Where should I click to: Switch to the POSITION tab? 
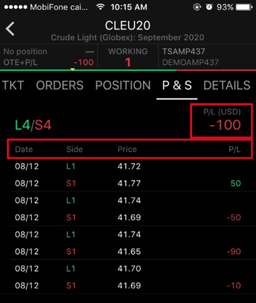(x=123, y=85)
